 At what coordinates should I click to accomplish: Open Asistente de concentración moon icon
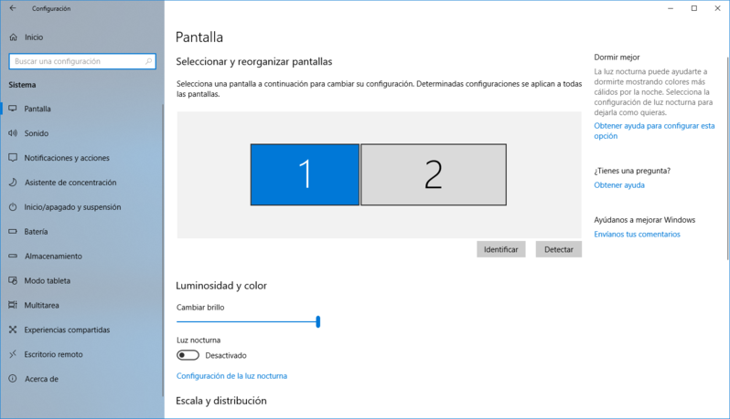tap(13, 183)
